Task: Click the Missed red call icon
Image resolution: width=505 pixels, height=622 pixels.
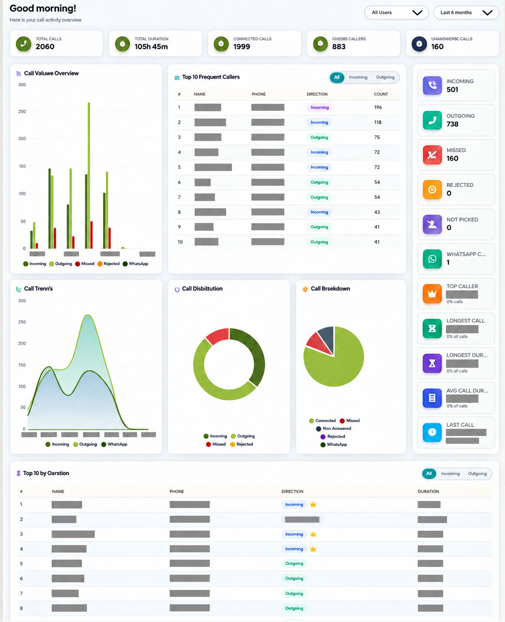Action: (x=432, y=155)
